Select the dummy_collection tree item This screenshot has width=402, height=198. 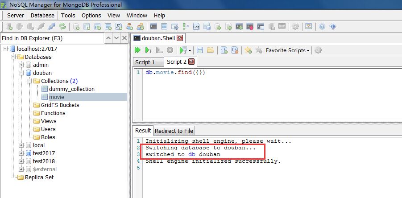72,89
